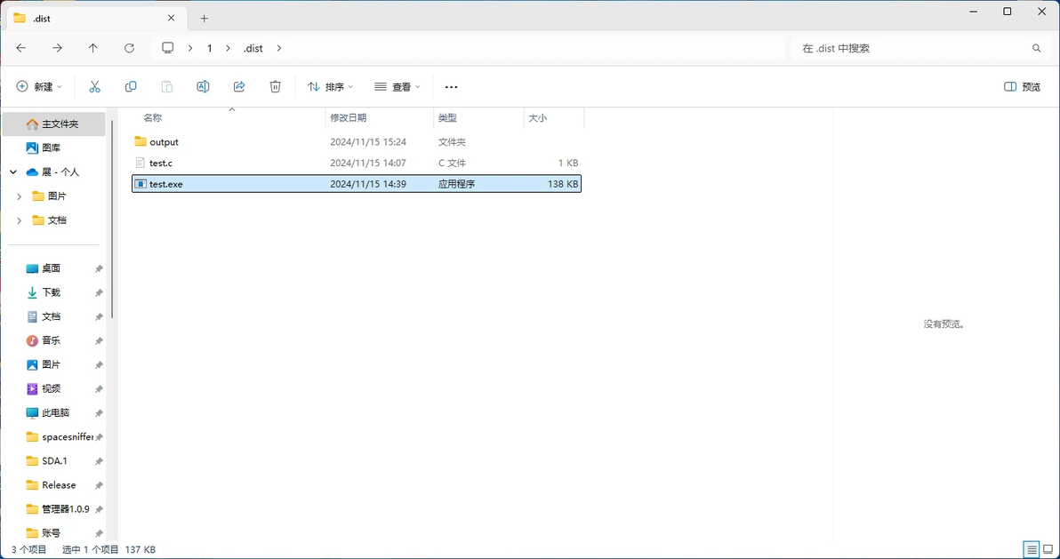The height and width of the screenshot is (559, 1060).
Task: Click the This PC monitor icon in address bar
Action: (x=168, y=48)
